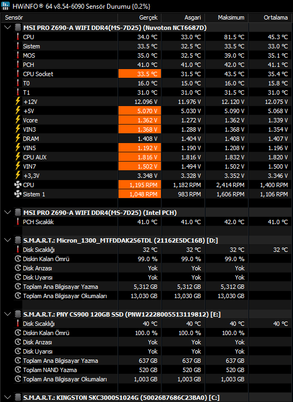Click fan icon of CPU RPM row
The image size is (293, 402).
click(18, 184)
